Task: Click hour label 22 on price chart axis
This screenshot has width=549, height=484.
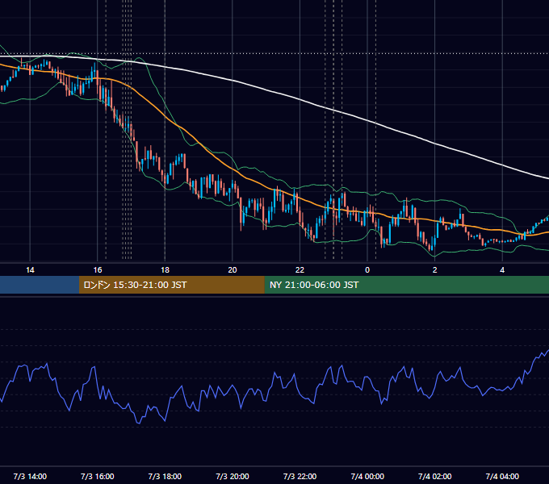Action: click(x=300, y=270)
